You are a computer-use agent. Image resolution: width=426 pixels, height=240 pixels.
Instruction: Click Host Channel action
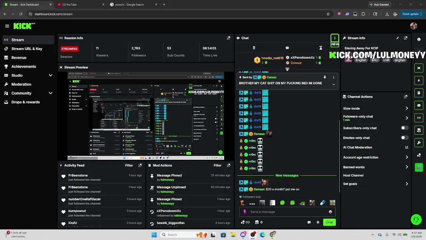[x=353, y=175]
